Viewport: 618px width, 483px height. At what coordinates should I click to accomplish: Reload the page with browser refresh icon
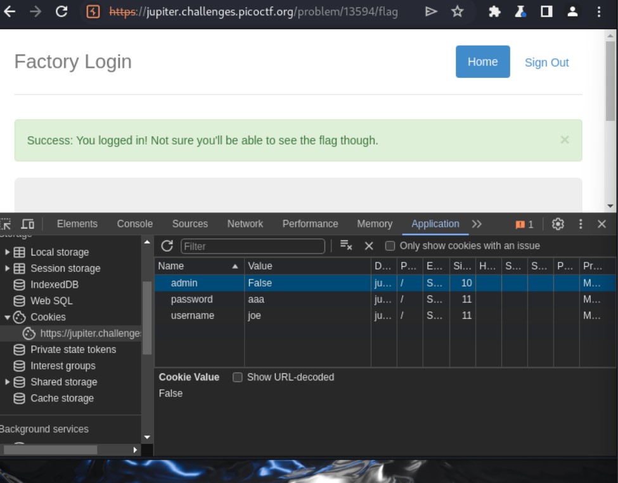click(x=61, y=11)
